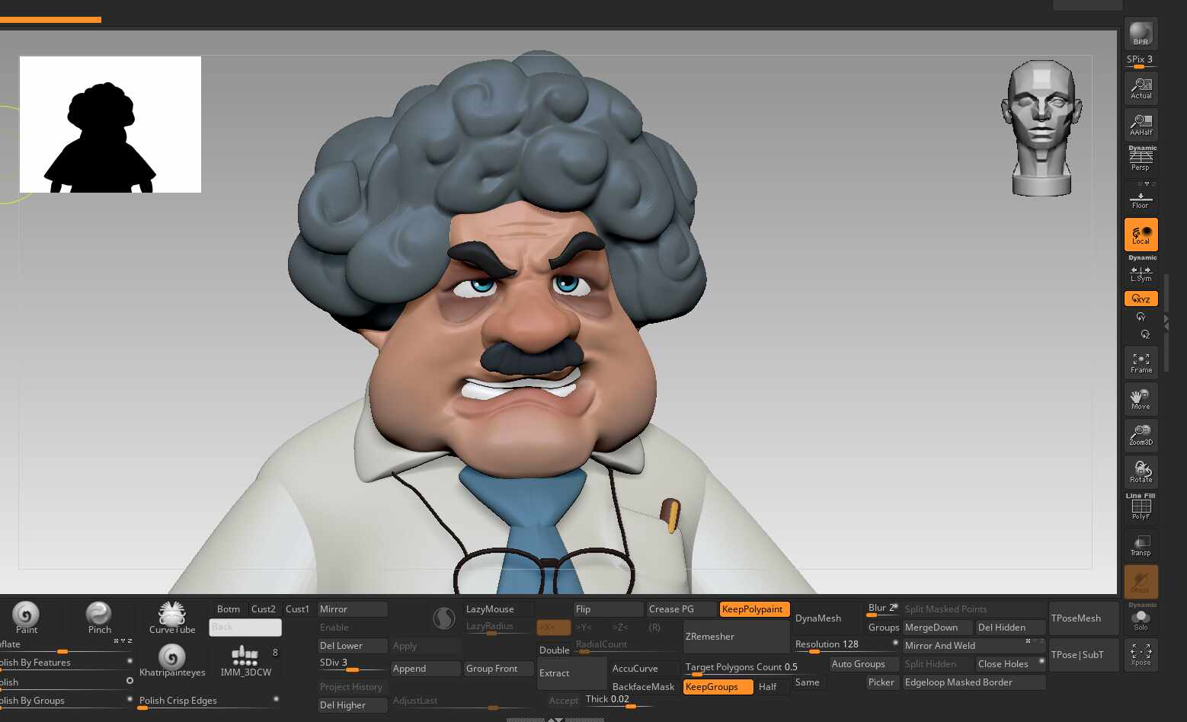The width and height of the screenshot is (1187, 722).
Task: Toggle the Floor grid
Action: tap(1141, 200)
